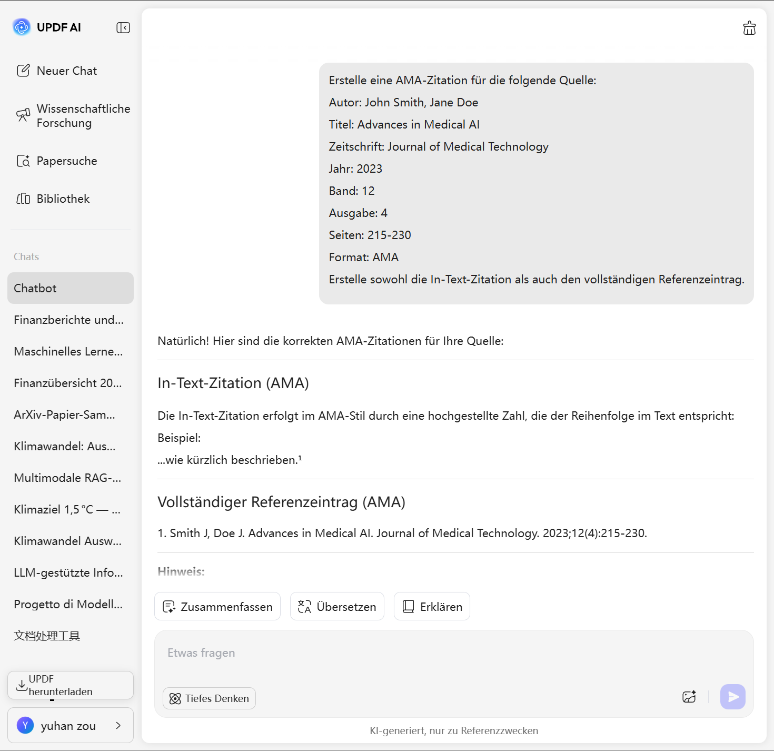Click the UPDF herunterladen download button
The height and width of the screenshot is (751, 774).
70,685
